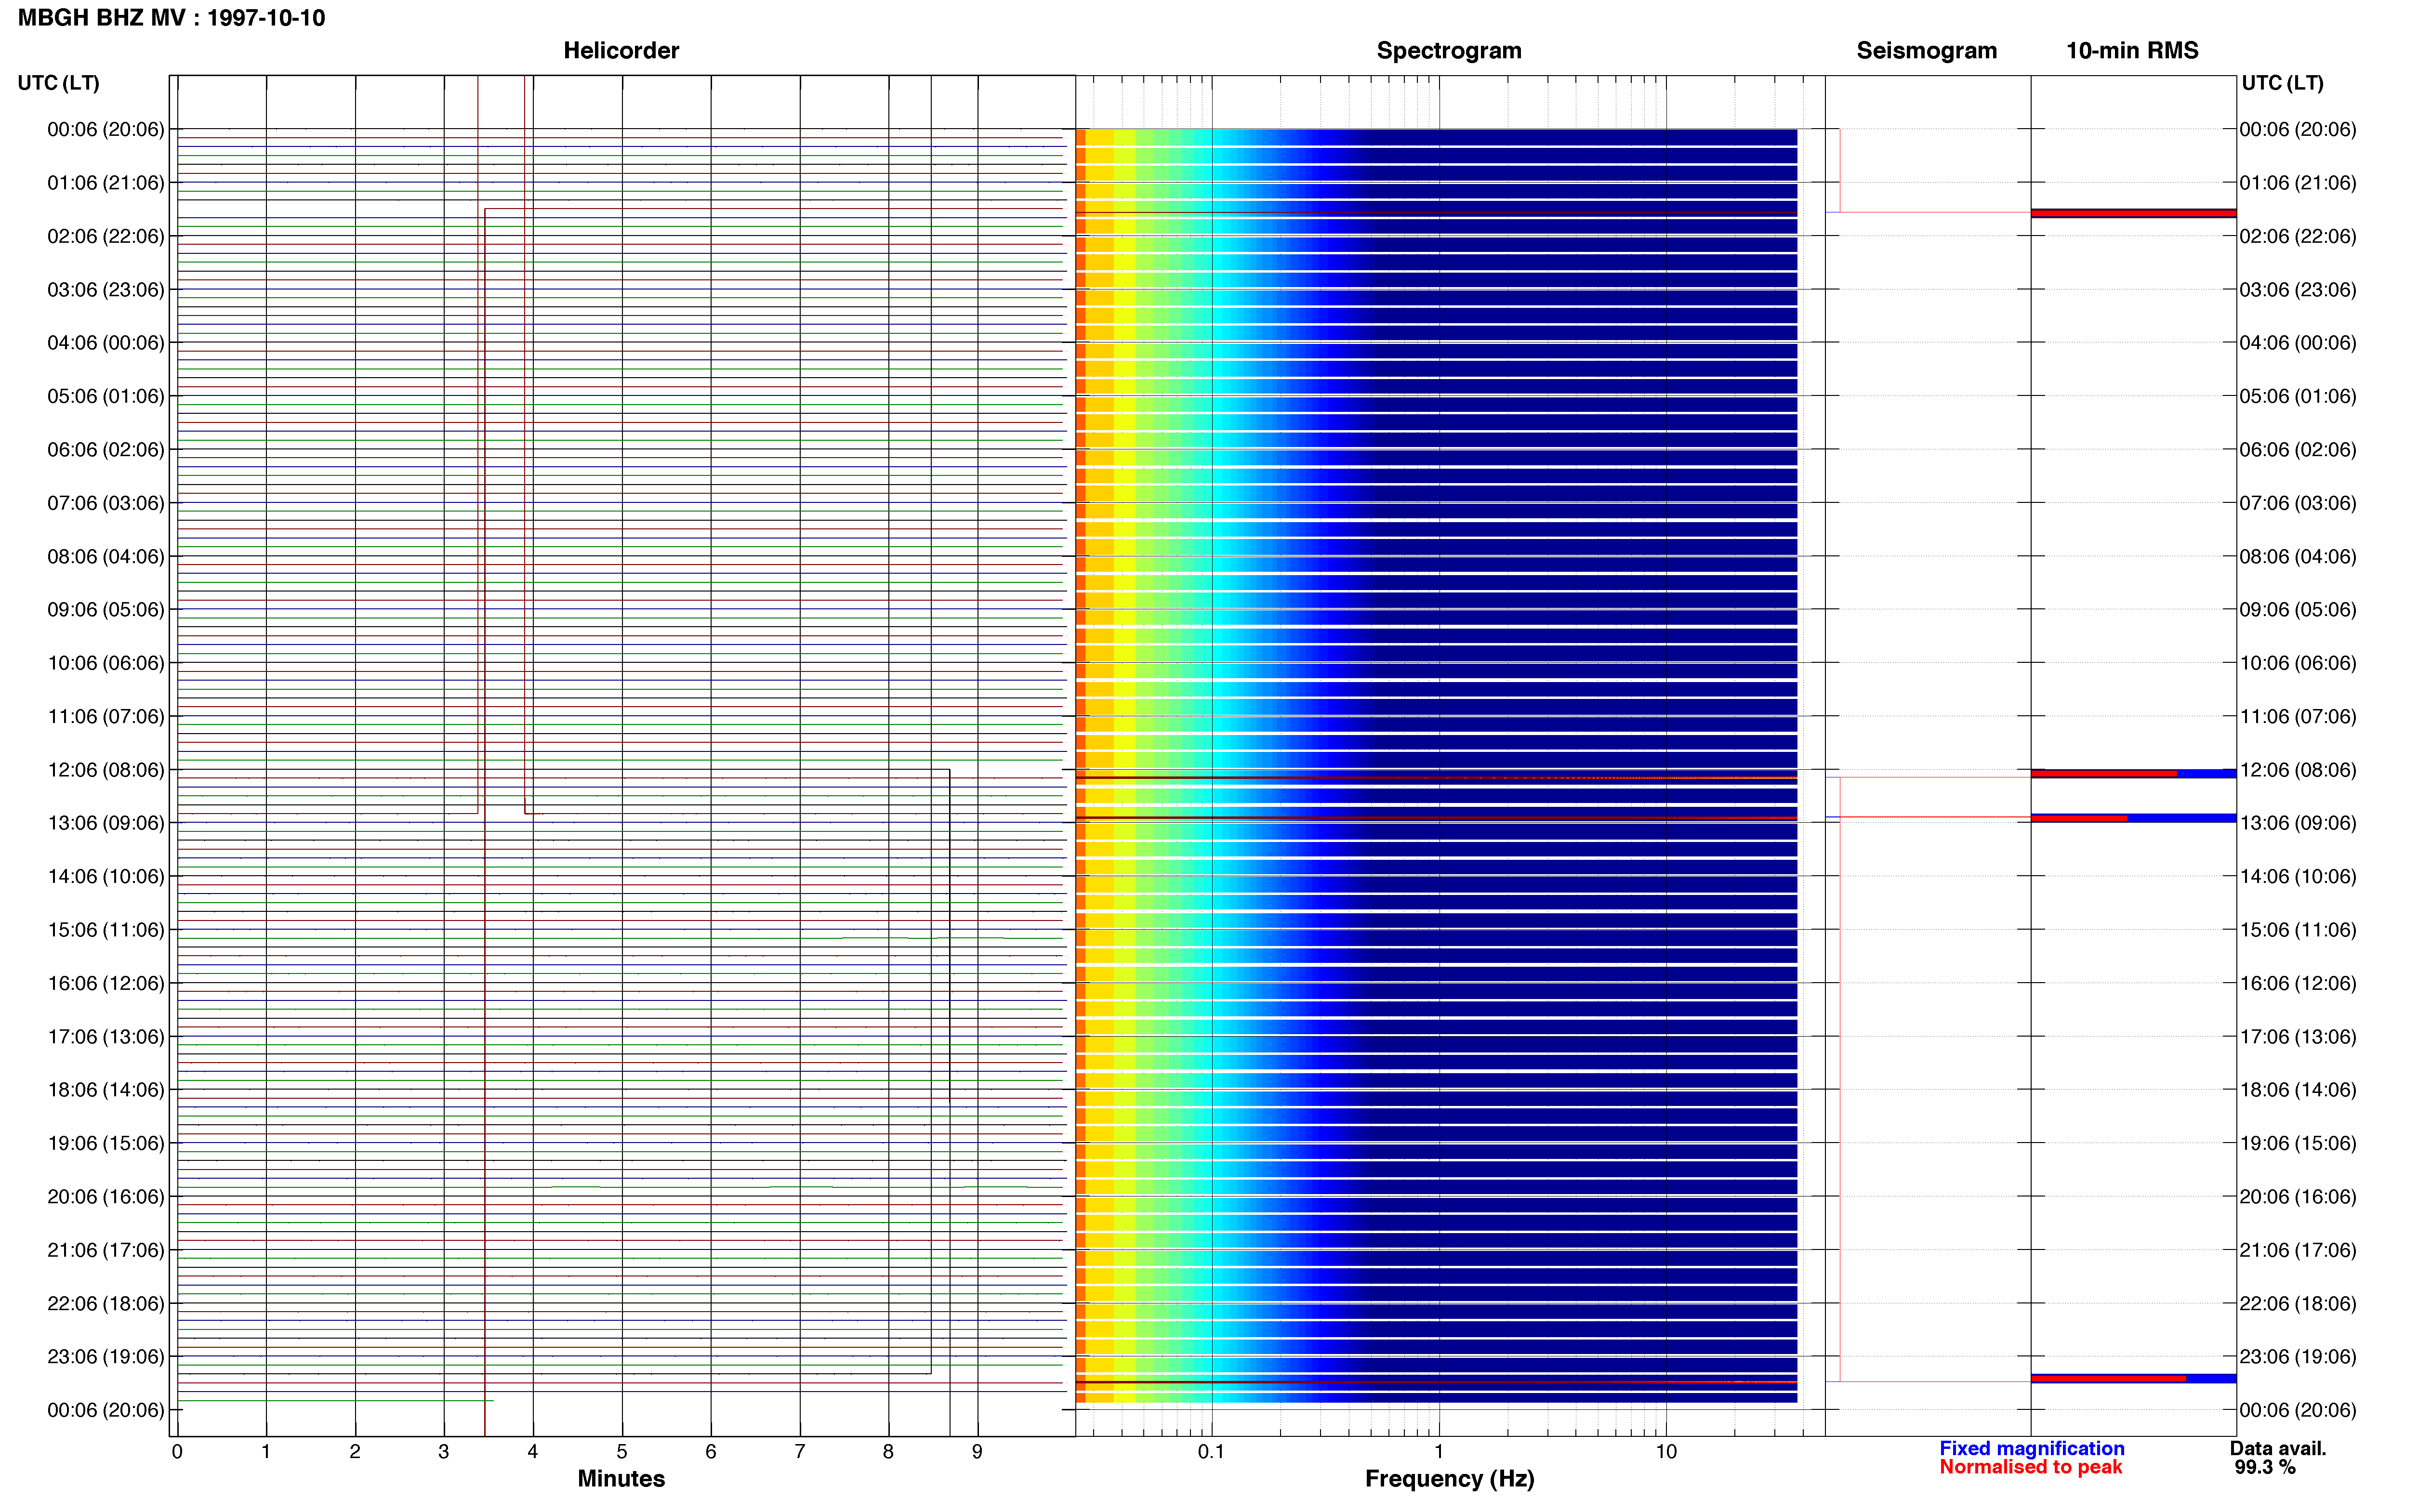The image size is (2418, 1512).
Task: Click tick label 5 on the Minutes axis
Action: 622,1452
